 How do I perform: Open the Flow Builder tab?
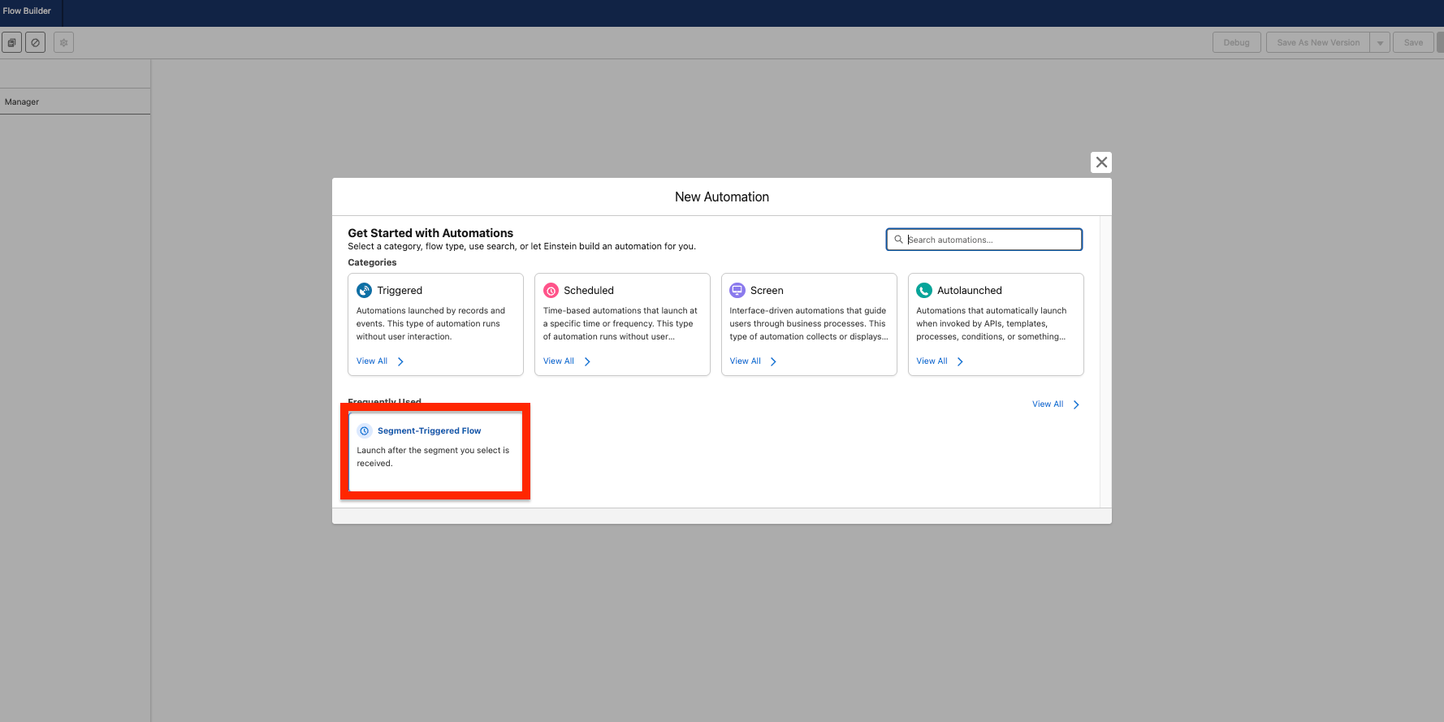coord(28,11)
